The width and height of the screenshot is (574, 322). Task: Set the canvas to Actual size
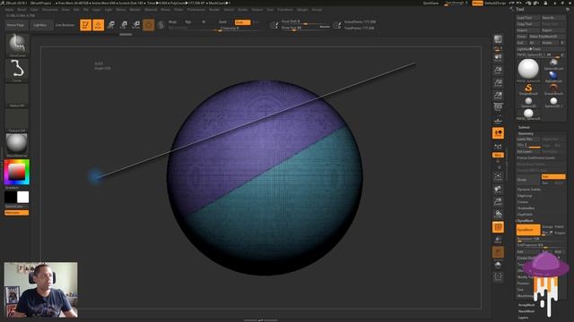(498, 83)
